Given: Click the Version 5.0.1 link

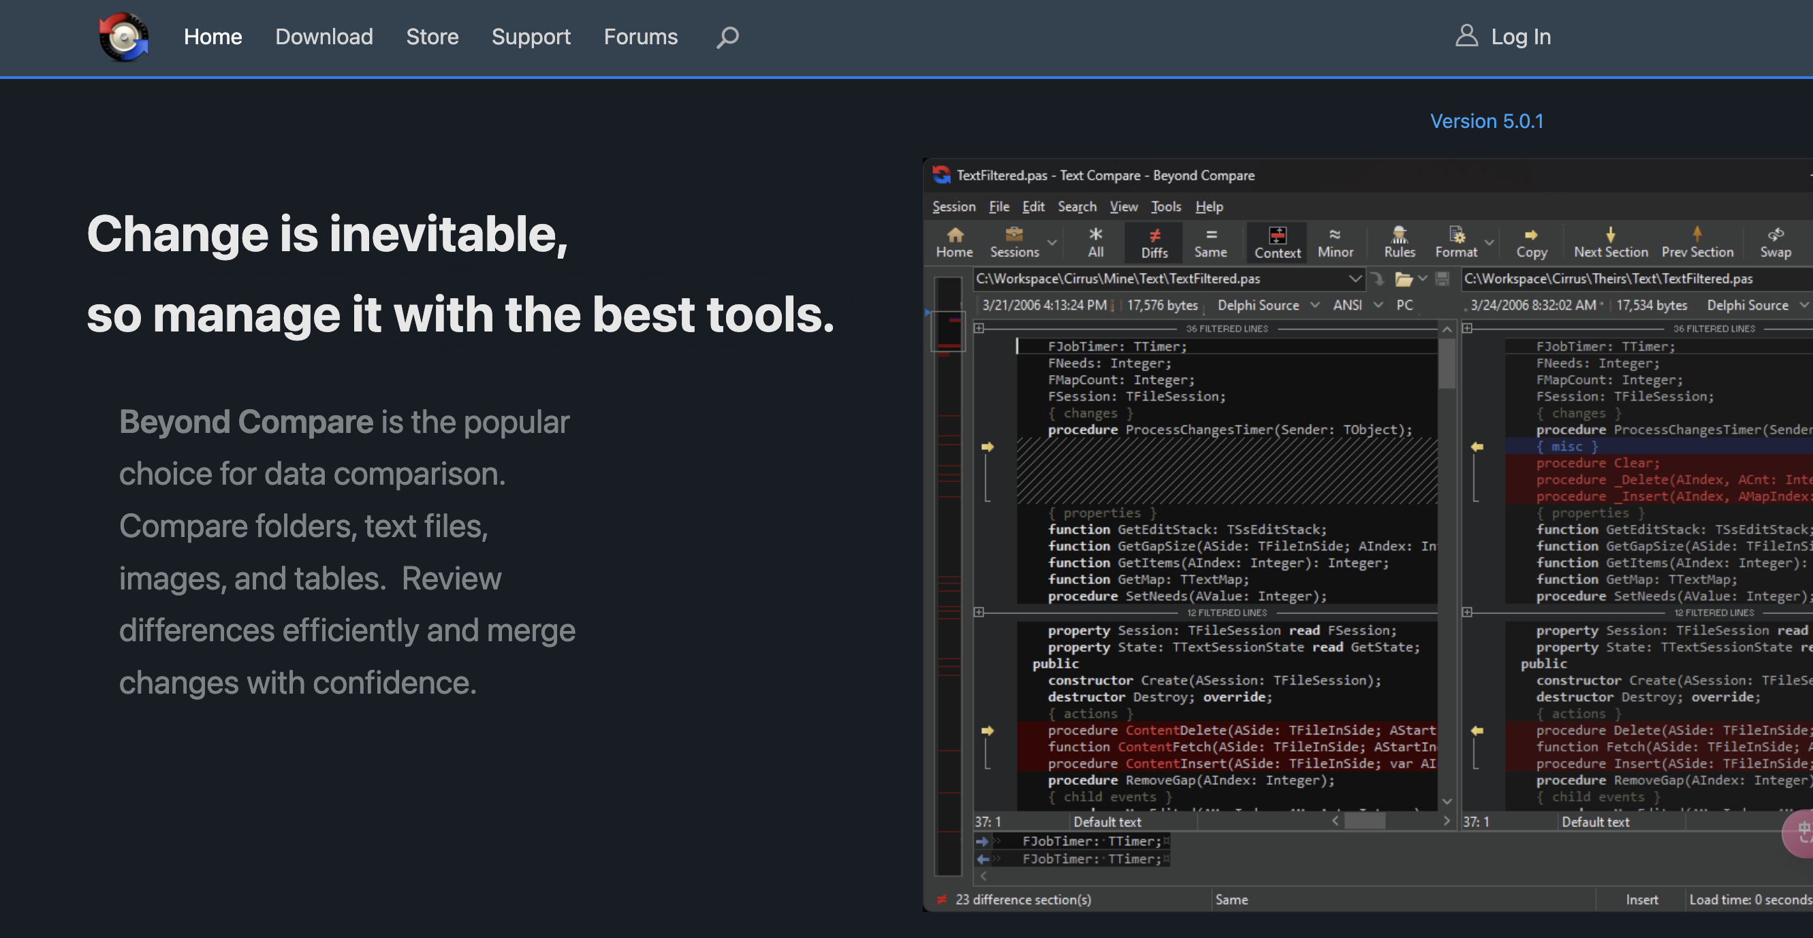Looking at the screenshot, I should click(x=1487, y=121).
